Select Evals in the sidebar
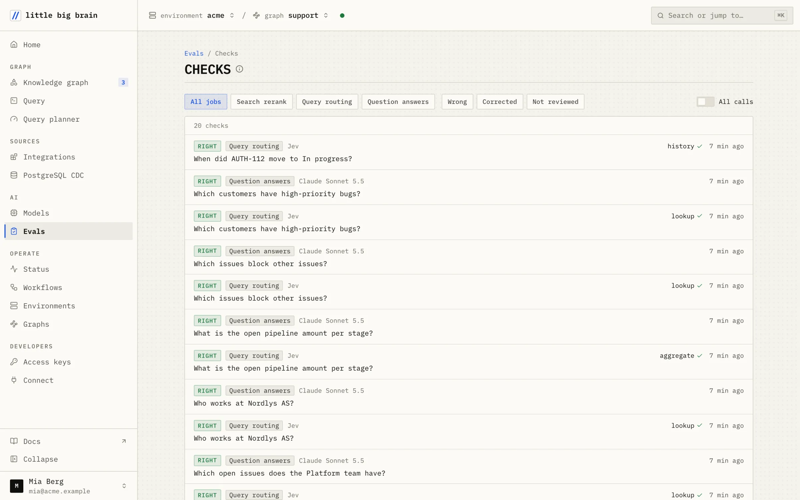The height and width of the screenshot is (500, 800). 68,231
